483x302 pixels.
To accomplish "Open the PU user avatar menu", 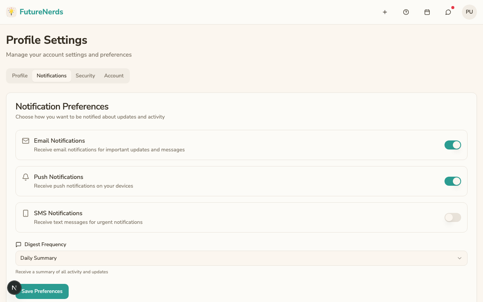I will pyautogui.click(x=469, y=12).
